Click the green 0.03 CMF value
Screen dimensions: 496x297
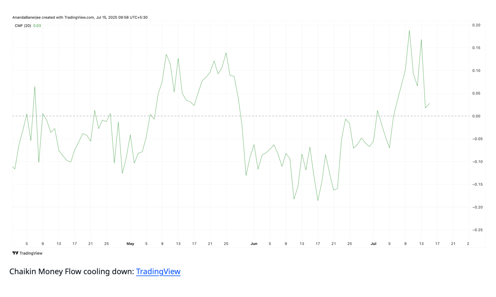coord(37,26)
